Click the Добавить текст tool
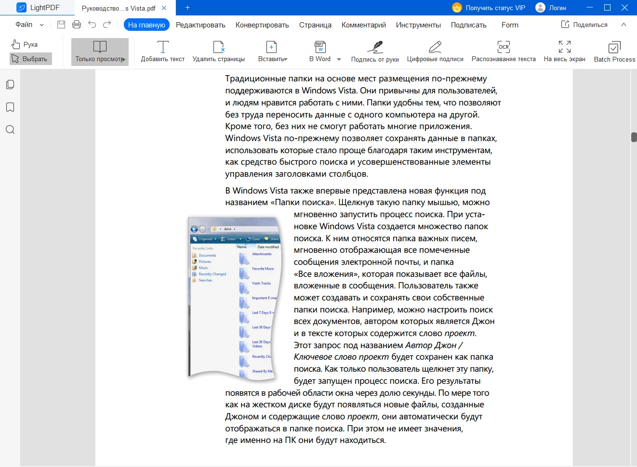 [163, 52]
